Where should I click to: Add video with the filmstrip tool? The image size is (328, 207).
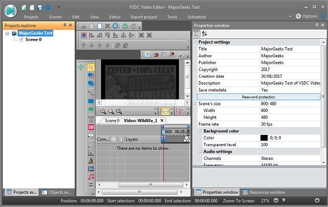tap(91, 185)
